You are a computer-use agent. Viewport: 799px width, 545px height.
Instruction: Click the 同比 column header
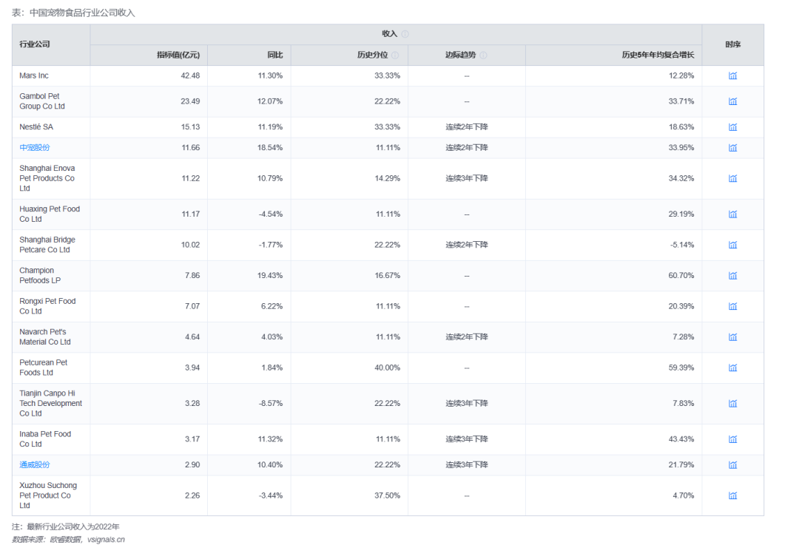274,55
